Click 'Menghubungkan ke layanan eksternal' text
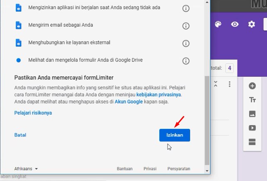This screenshot has height=181, width=267. tap(69, 43)
